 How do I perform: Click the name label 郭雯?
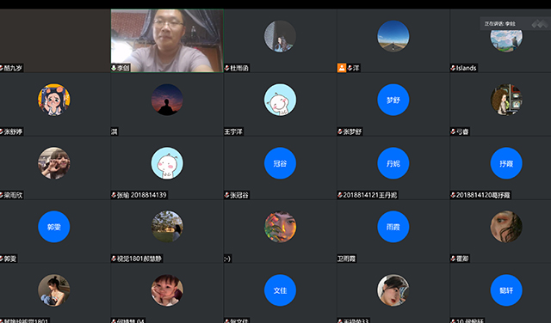point(9,259)
